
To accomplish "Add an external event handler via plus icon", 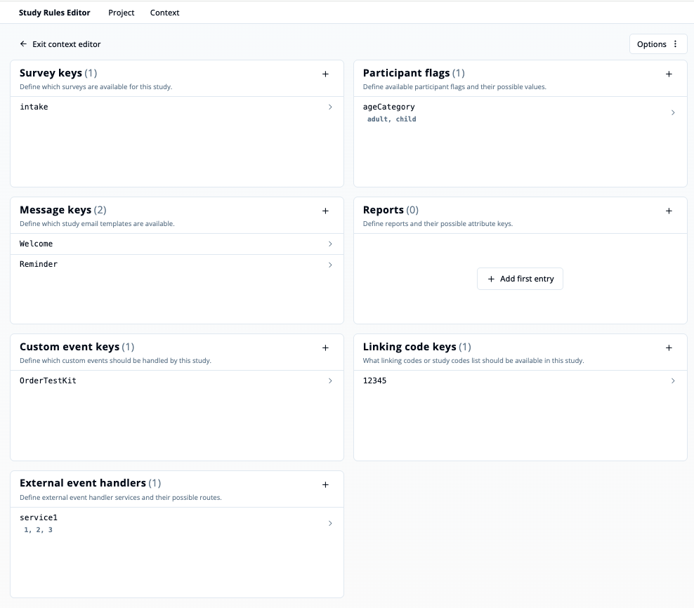I will 325,484.
